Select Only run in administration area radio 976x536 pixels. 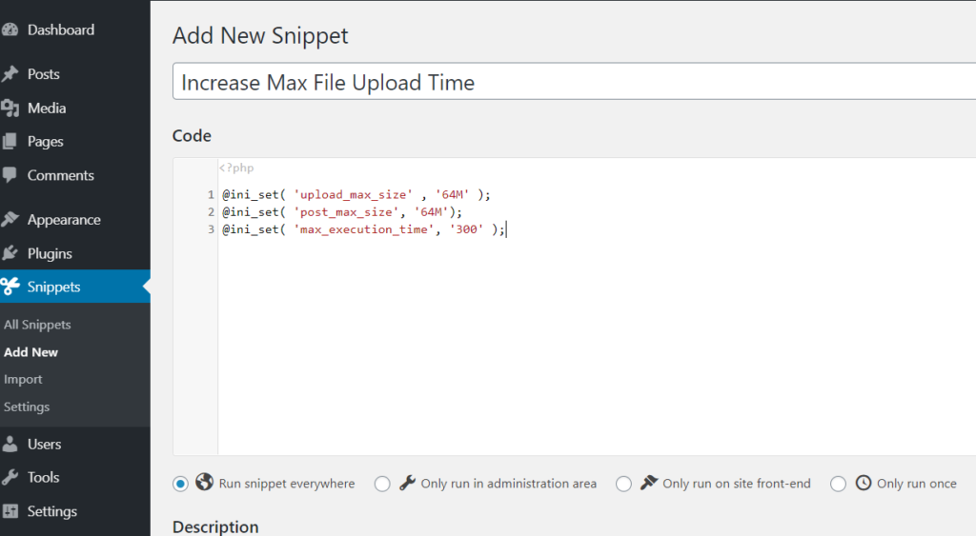(x=382, y=484)
